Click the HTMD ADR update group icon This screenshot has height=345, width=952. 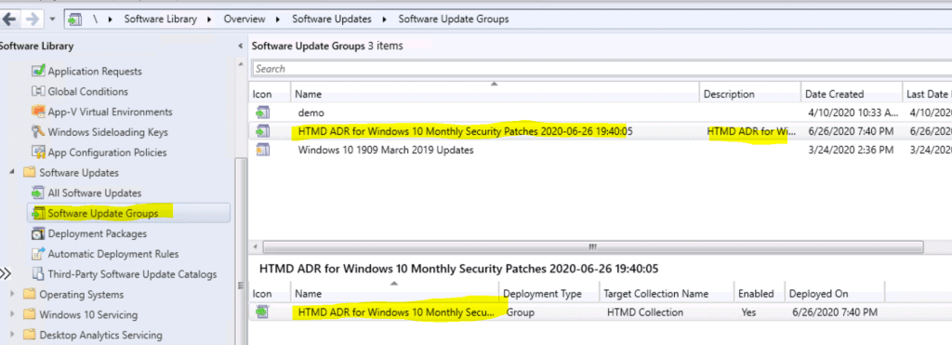pyautogui.click(x=263, y=131)
